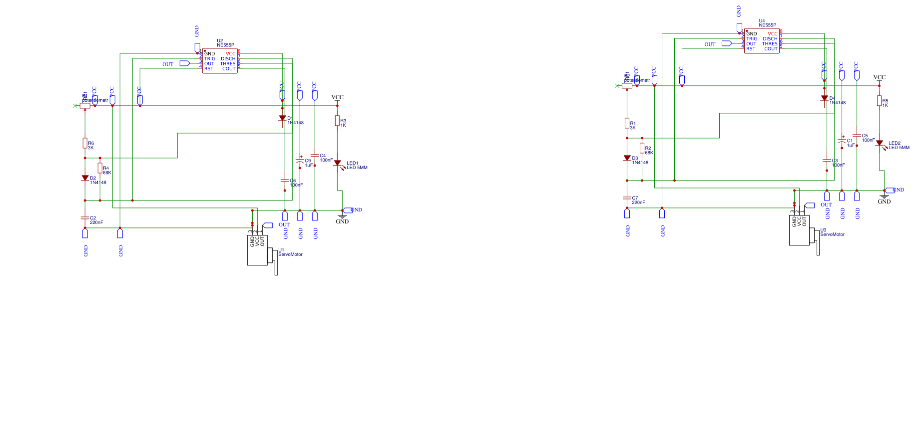Viewport: 915px width, 425px height.
Task: Pick the D1 diode symbol
Action: [282, 118]
